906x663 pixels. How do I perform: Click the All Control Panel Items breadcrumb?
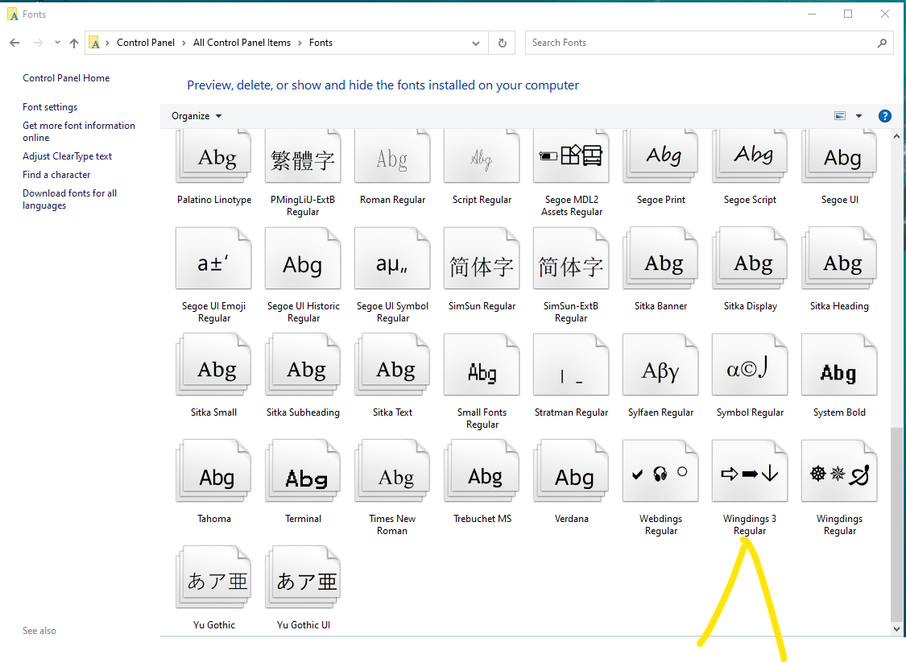[242, 43]
